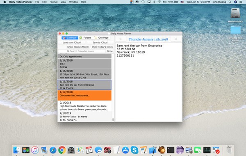The width and height of the screenshot is (246, 156).
Task: Go to next day arrow
Action: (x=176, y=39)
